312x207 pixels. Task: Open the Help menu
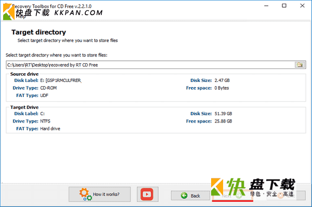tap(21, 17)
